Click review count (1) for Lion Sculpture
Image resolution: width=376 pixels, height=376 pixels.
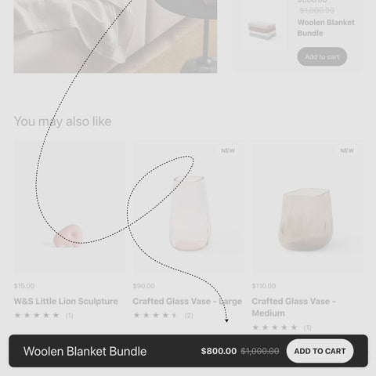(x=69, y=316)
